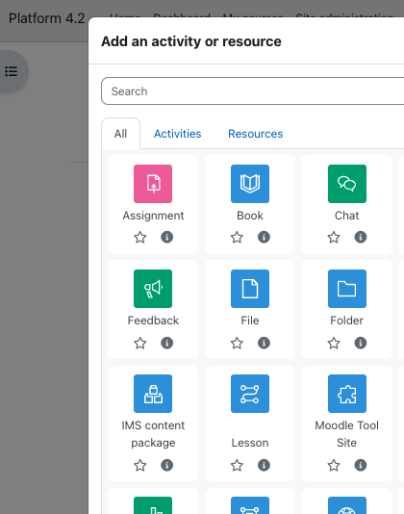Select the Chat activity icon

(x=347, y=184)
